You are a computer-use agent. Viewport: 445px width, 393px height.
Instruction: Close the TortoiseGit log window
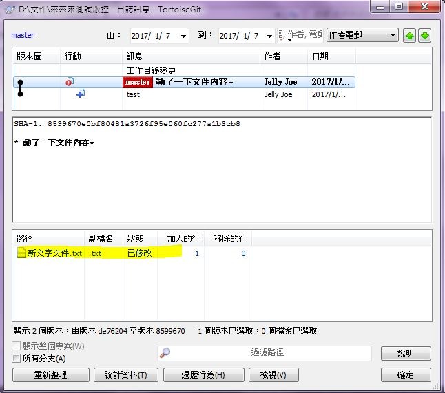coord(424,6)
